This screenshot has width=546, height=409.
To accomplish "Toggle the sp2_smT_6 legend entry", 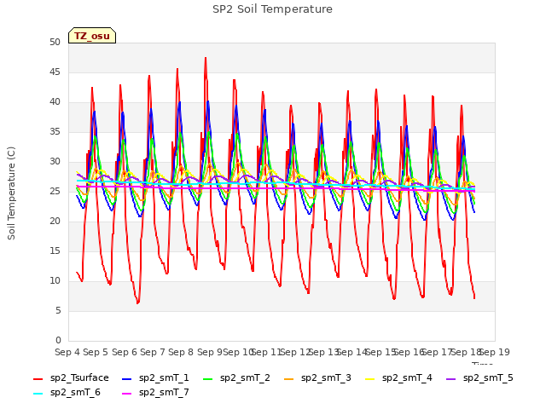I will tap(67, 393).
